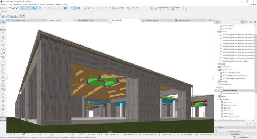257x139 pixels.
Task: Select the Marquee tool in the toolbox
Action: 3,26
